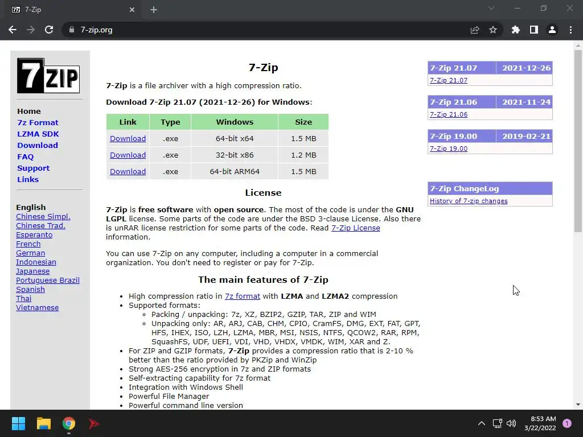Open the 7-Zip 21.07 news link
Screen dimensions: 583x437
click(449, 80)
